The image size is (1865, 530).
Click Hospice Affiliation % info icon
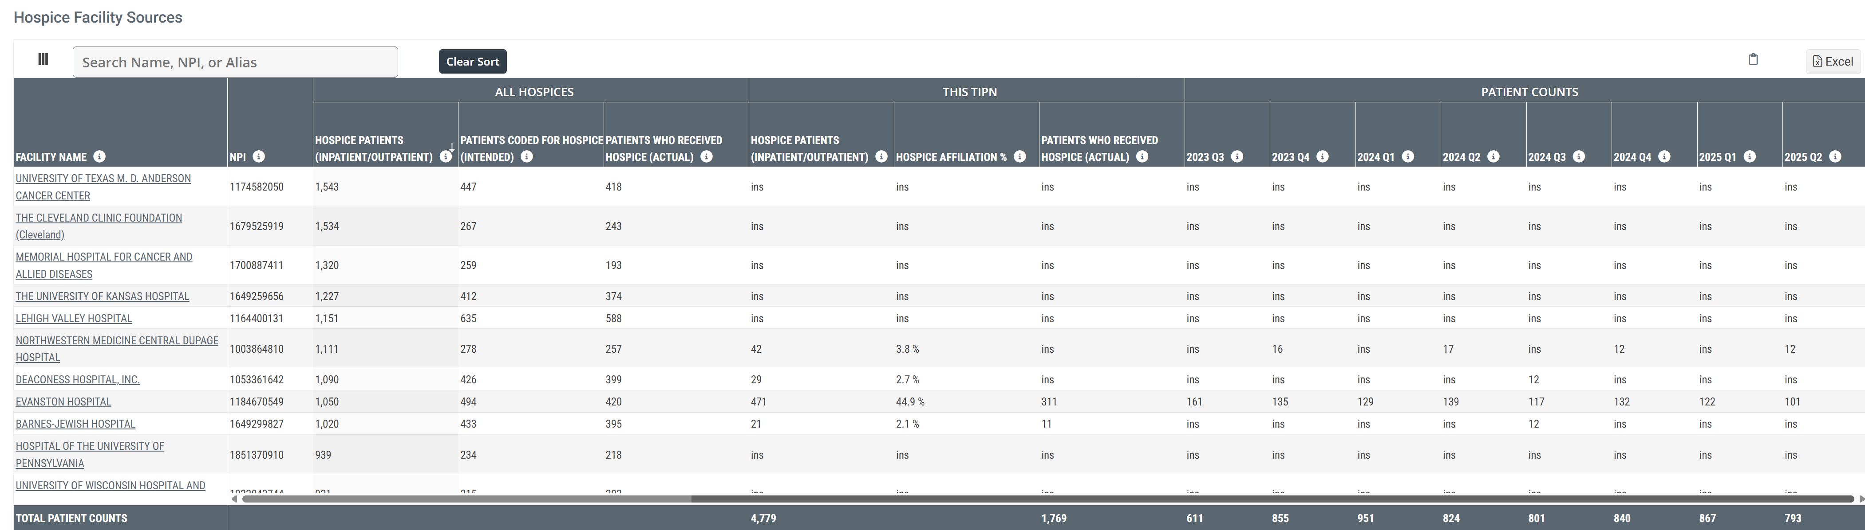1020,157
